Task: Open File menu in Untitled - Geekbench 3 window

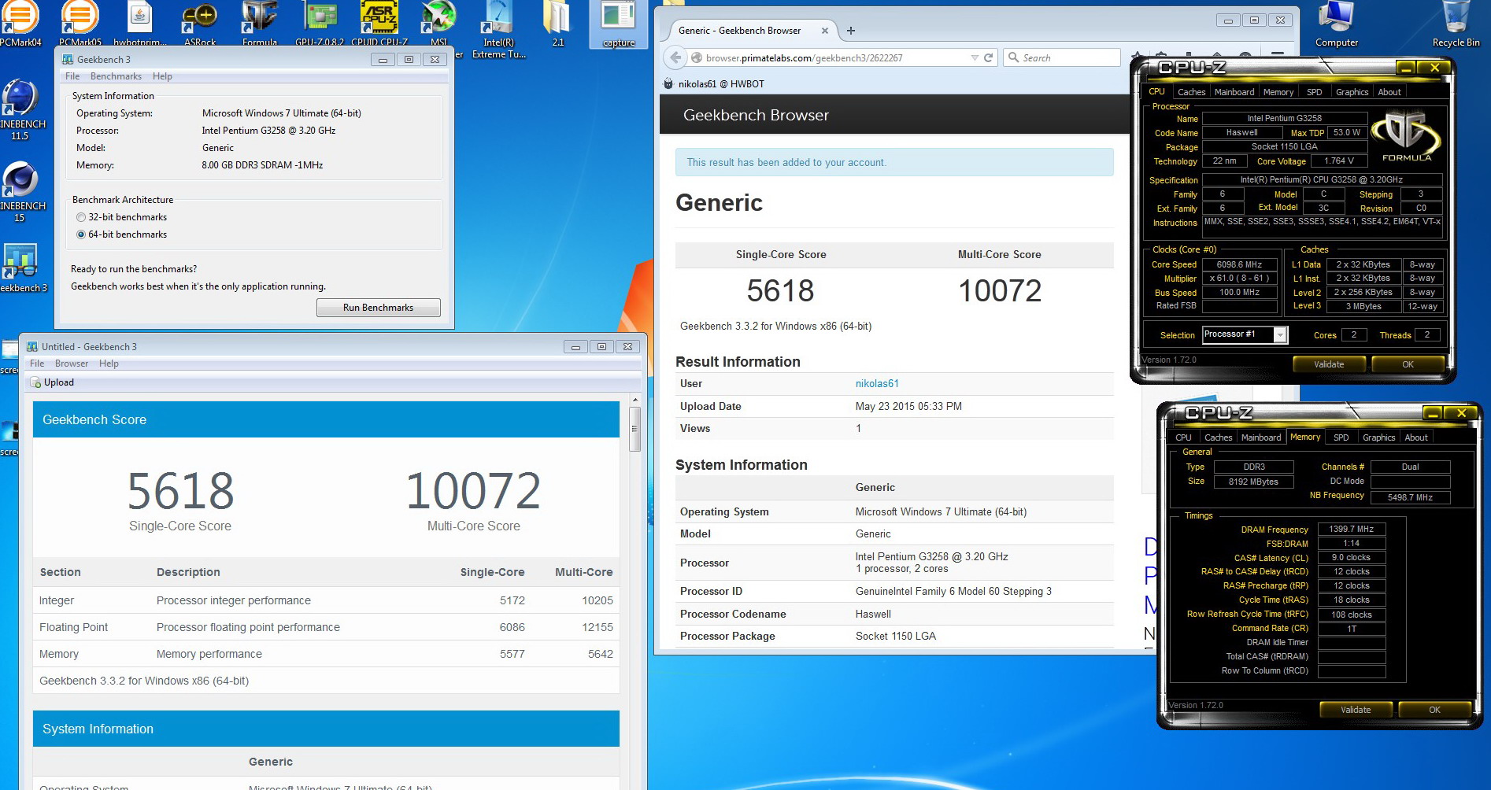Action: pos(37,364)
